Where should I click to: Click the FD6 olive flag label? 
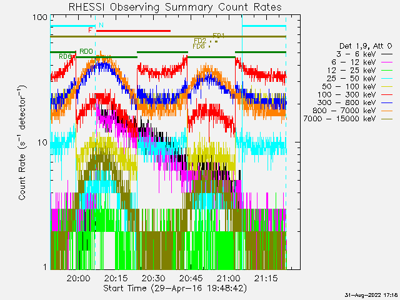pos(199,46)
